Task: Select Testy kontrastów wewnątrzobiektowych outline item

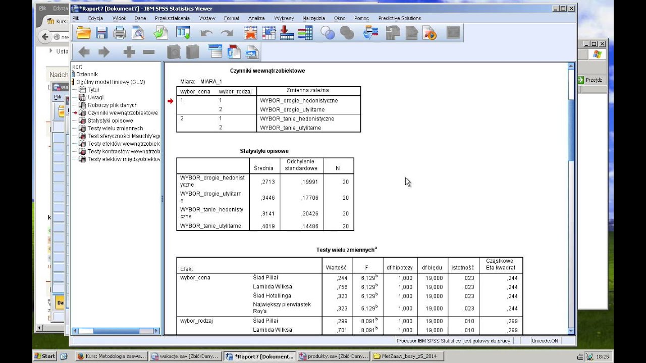Action: 124,151
